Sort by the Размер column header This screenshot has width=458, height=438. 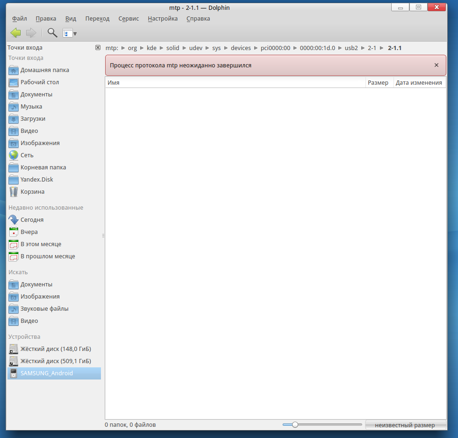379,83
